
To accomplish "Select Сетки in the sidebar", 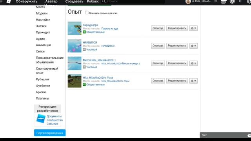I will (40, 51).
